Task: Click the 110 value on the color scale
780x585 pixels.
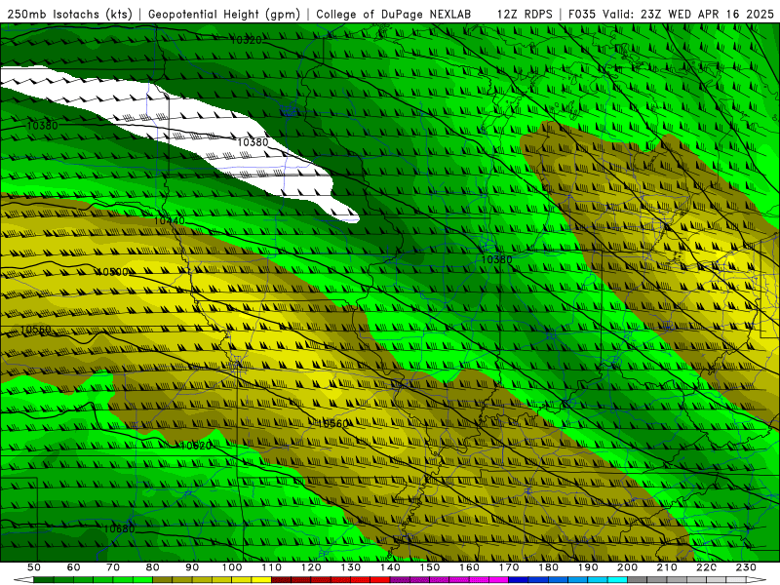Action: tap(271, 567)
